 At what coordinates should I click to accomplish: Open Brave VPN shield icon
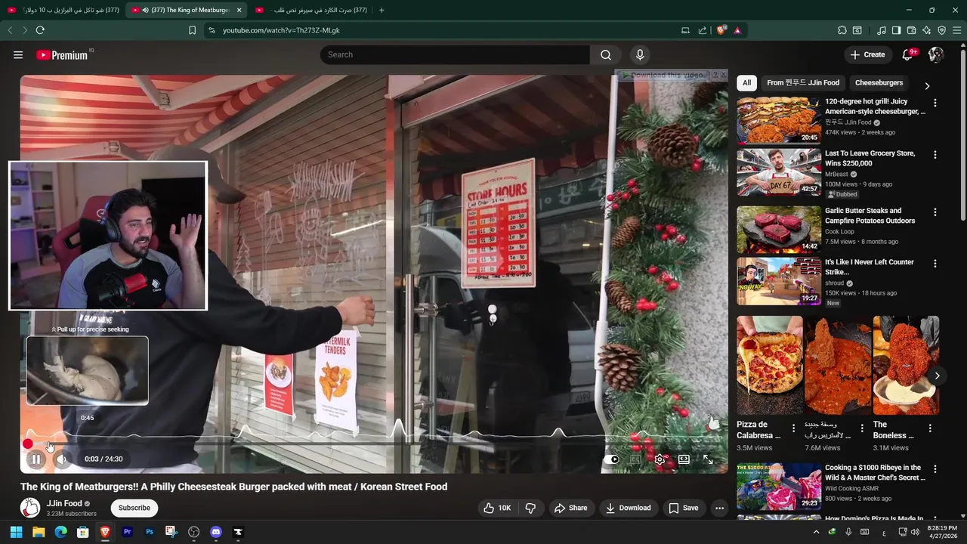pos(941,30)
